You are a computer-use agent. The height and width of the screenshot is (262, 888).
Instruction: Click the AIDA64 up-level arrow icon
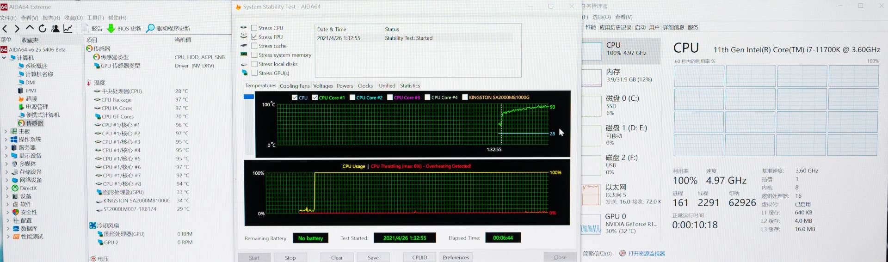point(30,28)
